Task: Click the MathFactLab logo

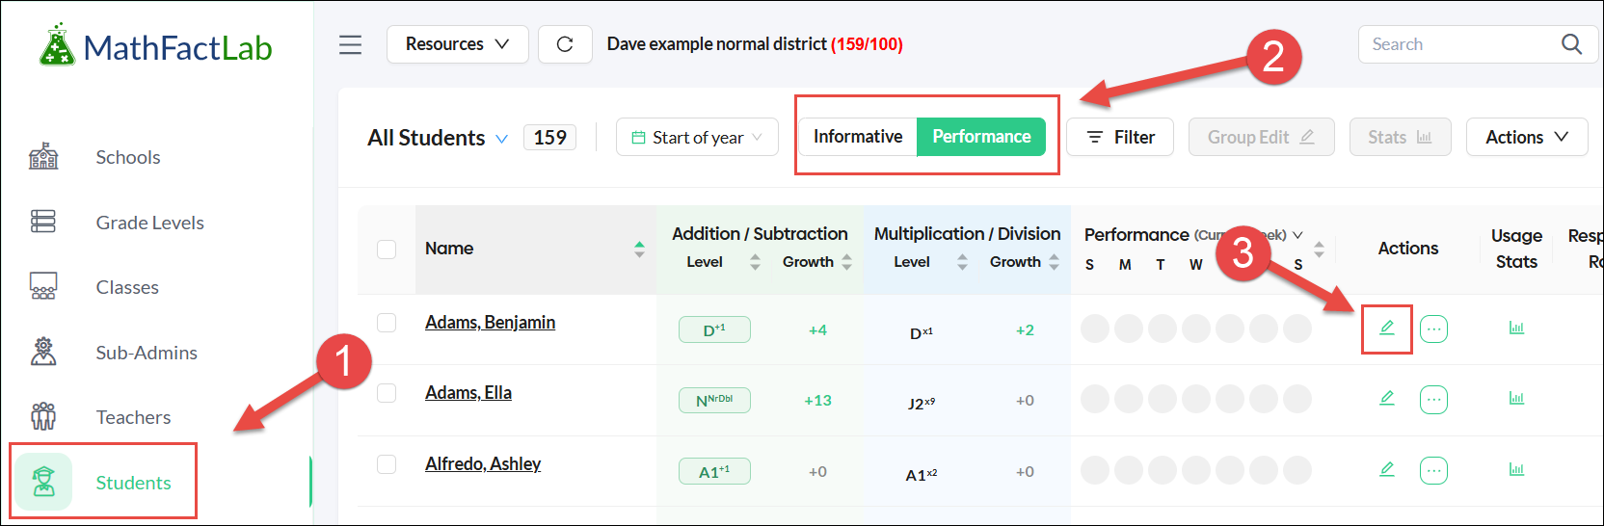Action: coord(156,45)
